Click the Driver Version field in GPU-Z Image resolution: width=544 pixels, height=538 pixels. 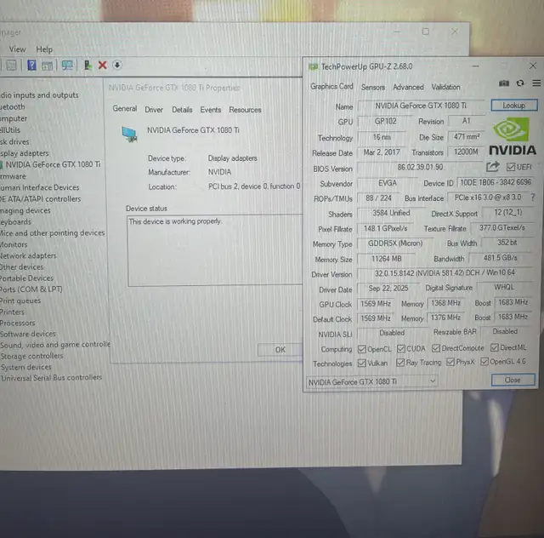(445, 273)
